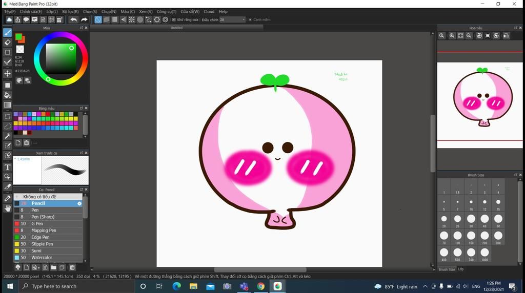This screenshot has height=293, width=525.
Task: Toggle the Cạnh mềm checkbox
Action: coord(251,19)
